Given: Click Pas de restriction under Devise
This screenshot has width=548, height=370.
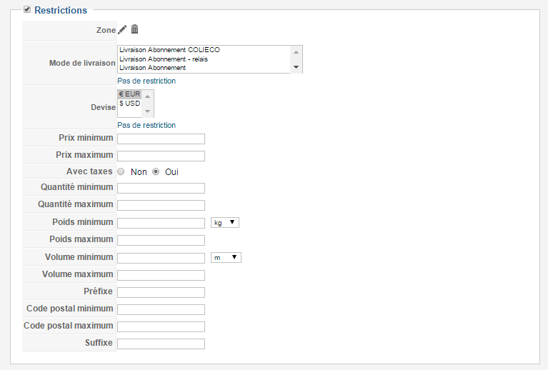Looking at the screenshot, I should click(146, 125).
